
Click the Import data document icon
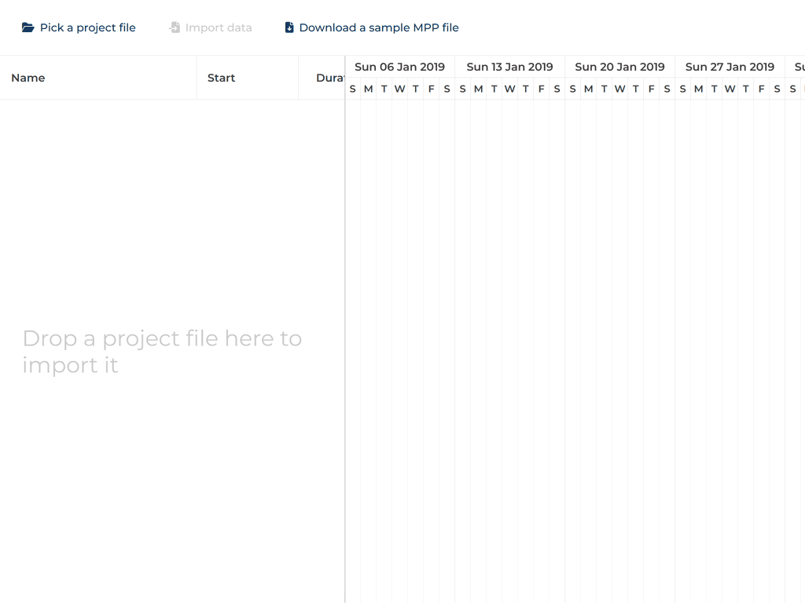click(x=174, y=27)
